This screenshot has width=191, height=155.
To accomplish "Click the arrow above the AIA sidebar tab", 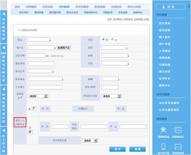I will tap(4, 48).
